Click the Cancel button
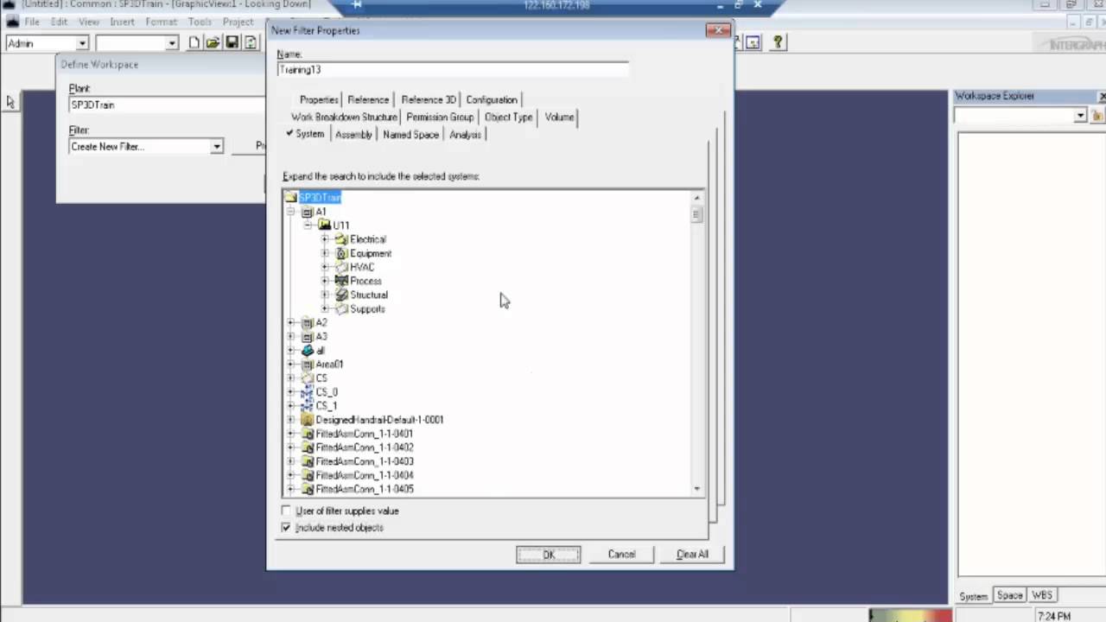 tap(621, 555)
